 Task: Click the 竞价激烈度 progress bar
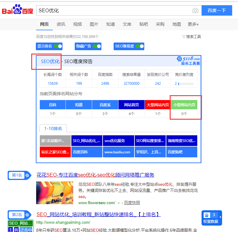coord(186,84)
